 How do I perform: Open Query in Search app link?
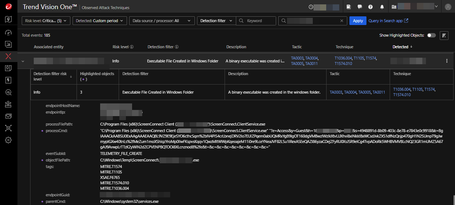388,21
